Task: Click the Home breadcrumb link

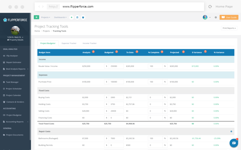Action: pyautogui.click(x=37, y=31)
